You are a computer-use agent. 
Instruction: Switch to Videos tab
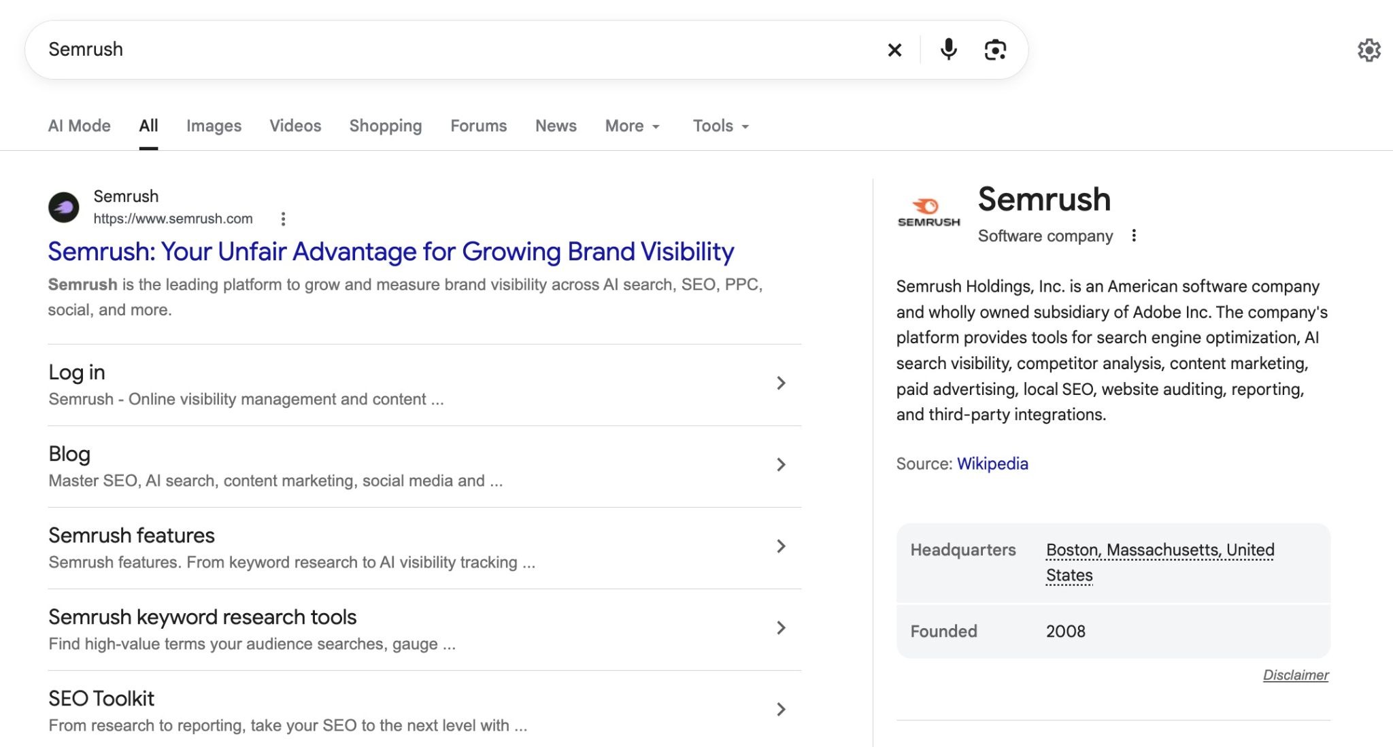pos(295,126)
